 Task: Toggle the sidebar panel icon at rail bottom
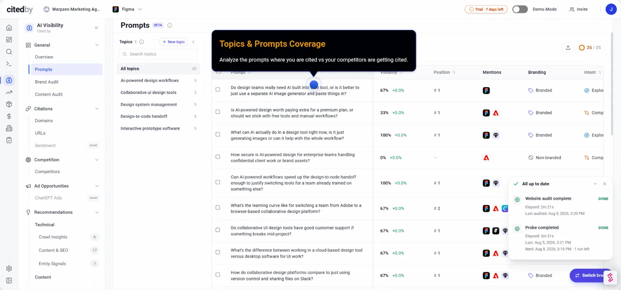[x=9, y=280]
